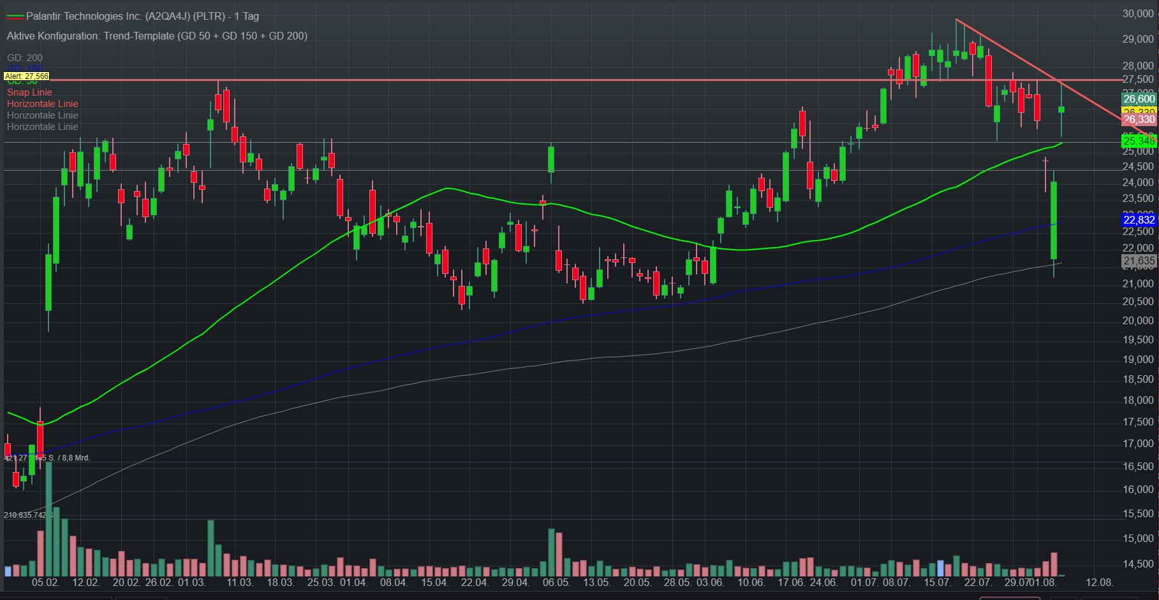Select the '24,500' price axis label
Screen dimensions: 1159x600
click(1139, 167)
